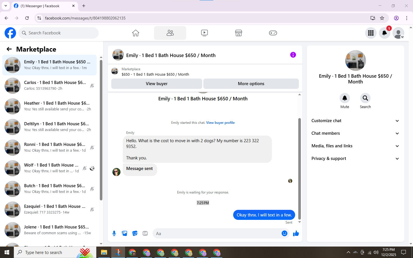Open Ezequiel conversation in list
413x258 pixels.
(x=49, y=210)
